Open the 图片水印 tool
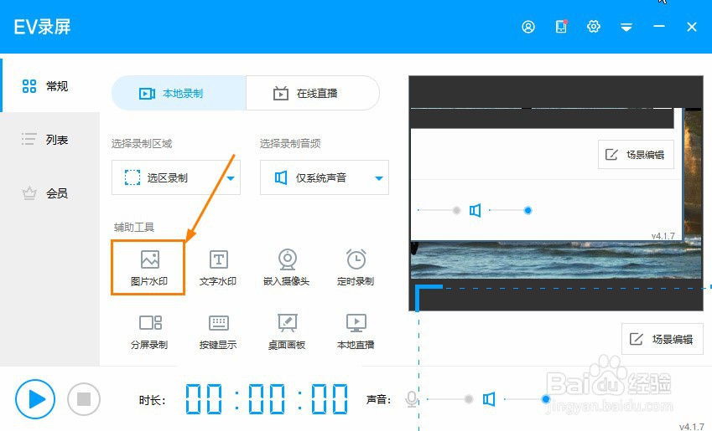The height and width of the screenshot is (431, 712). (148, 268)
